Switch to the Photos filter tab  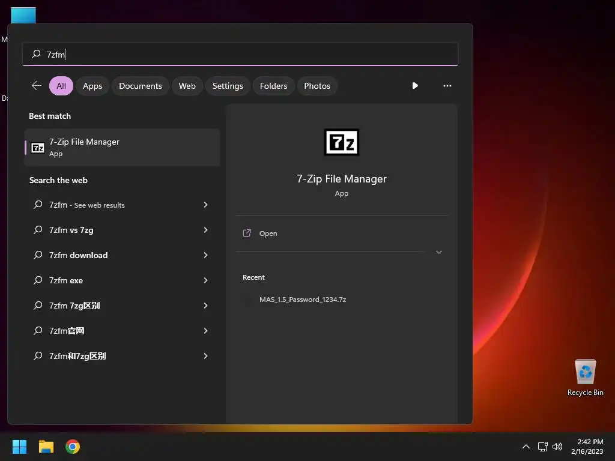317,86
